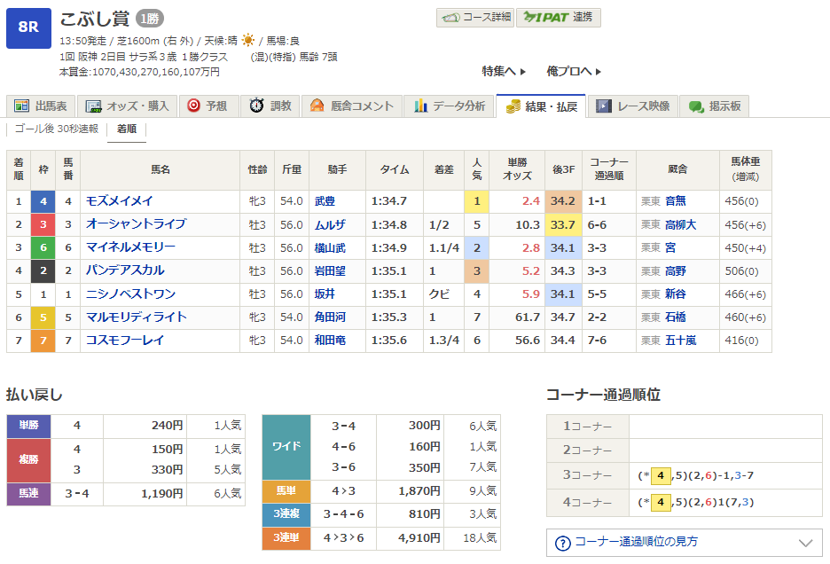
Task: Click the IPAT 連携 button
Action: click(558, 17)
